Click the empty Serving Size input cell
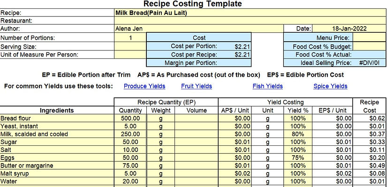Screen dimensions: 387x187 coord(130,46)
